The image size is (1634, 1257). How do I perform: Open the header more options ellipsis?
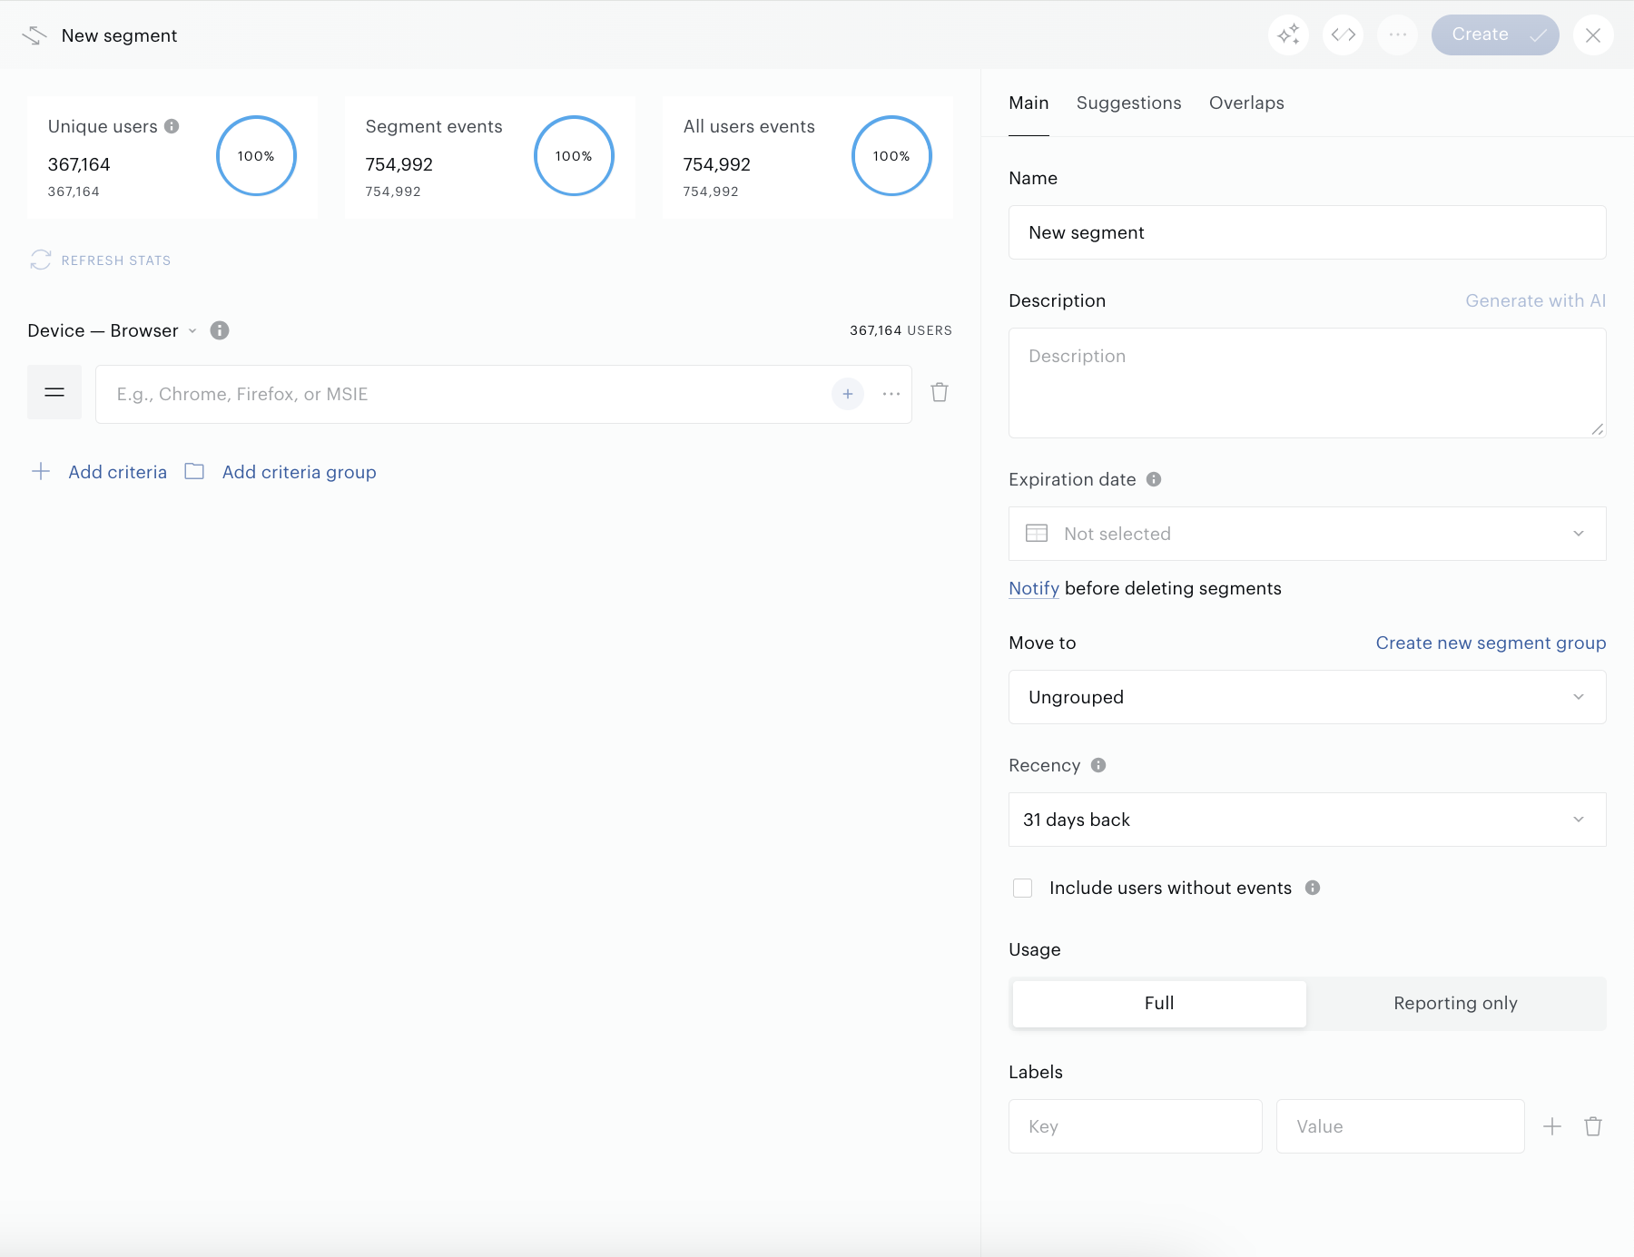[x=1397, y=34]
